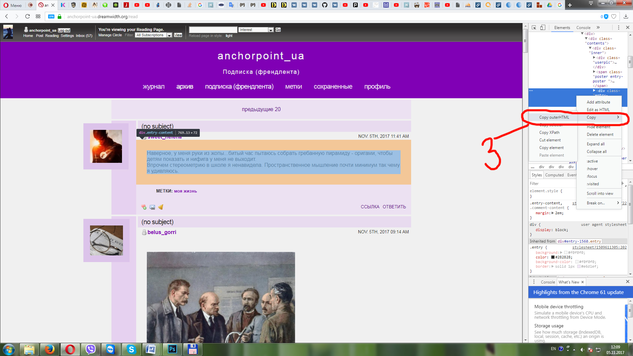Open the Computed styles tab
The width and height of the screenshot is (633, 356).
point(554,175)
